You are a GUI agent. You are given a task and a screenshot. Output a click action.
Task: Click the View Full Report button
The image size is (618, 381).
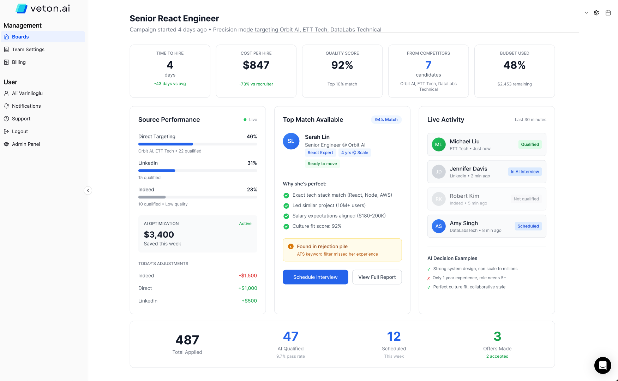(x=377, y=277)
